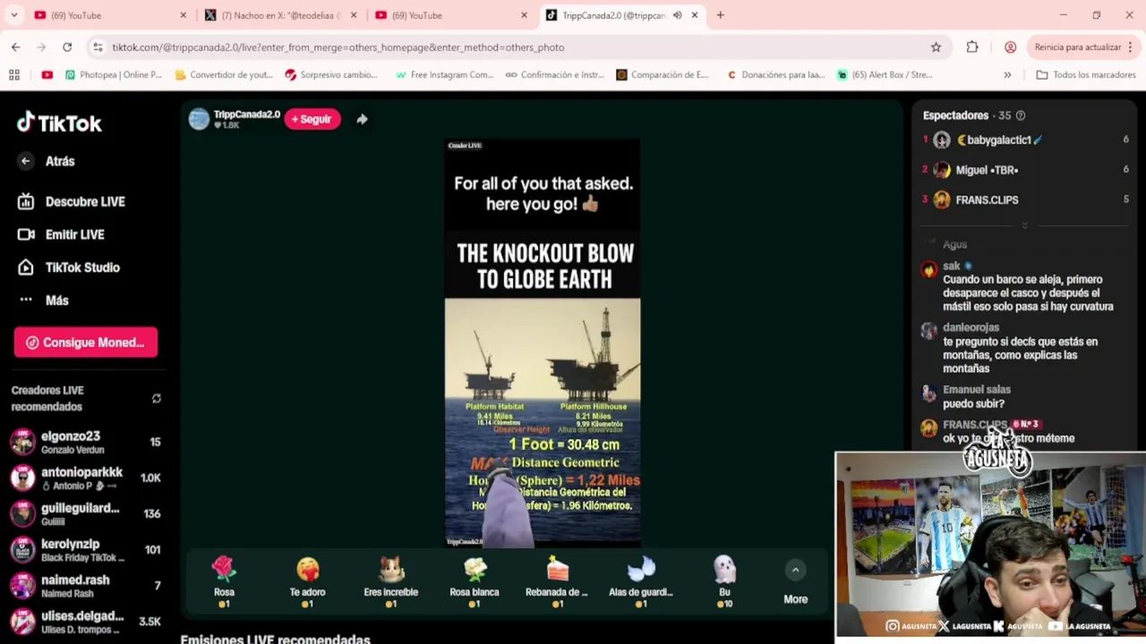Follow TrippCanada2.0 with Seguir button

[312, 119]
